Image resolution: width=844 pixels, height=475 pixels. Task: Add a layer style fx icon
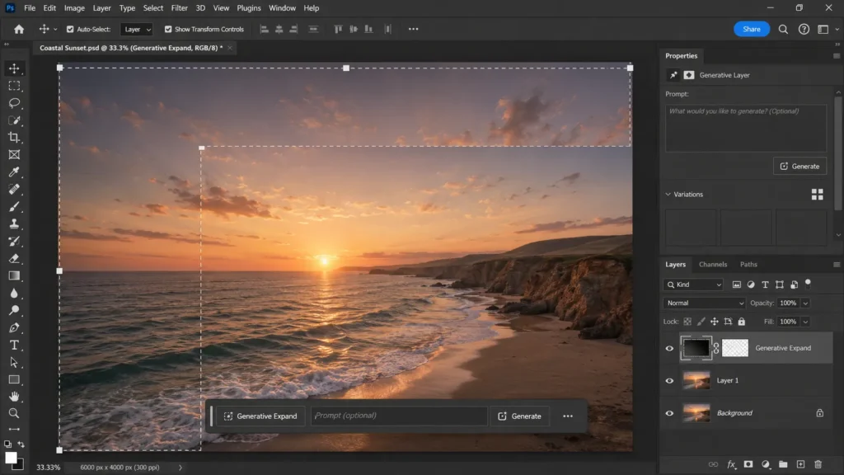pos(731,464)
